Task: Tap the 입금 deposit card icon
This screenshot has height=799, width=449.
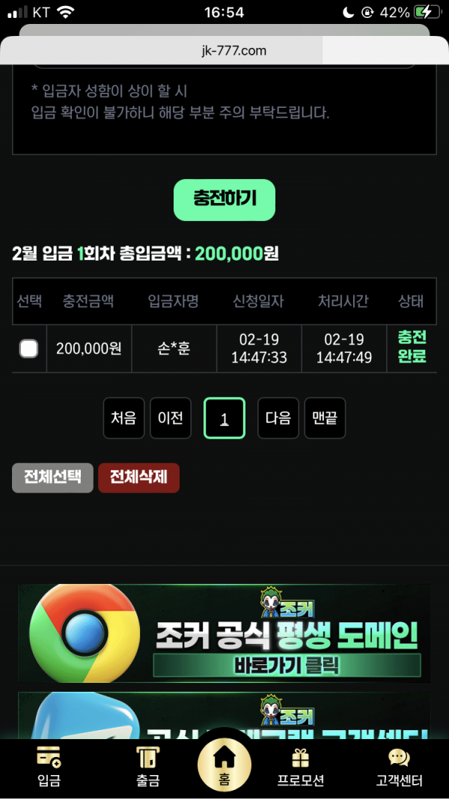Action: pos(49,758)
